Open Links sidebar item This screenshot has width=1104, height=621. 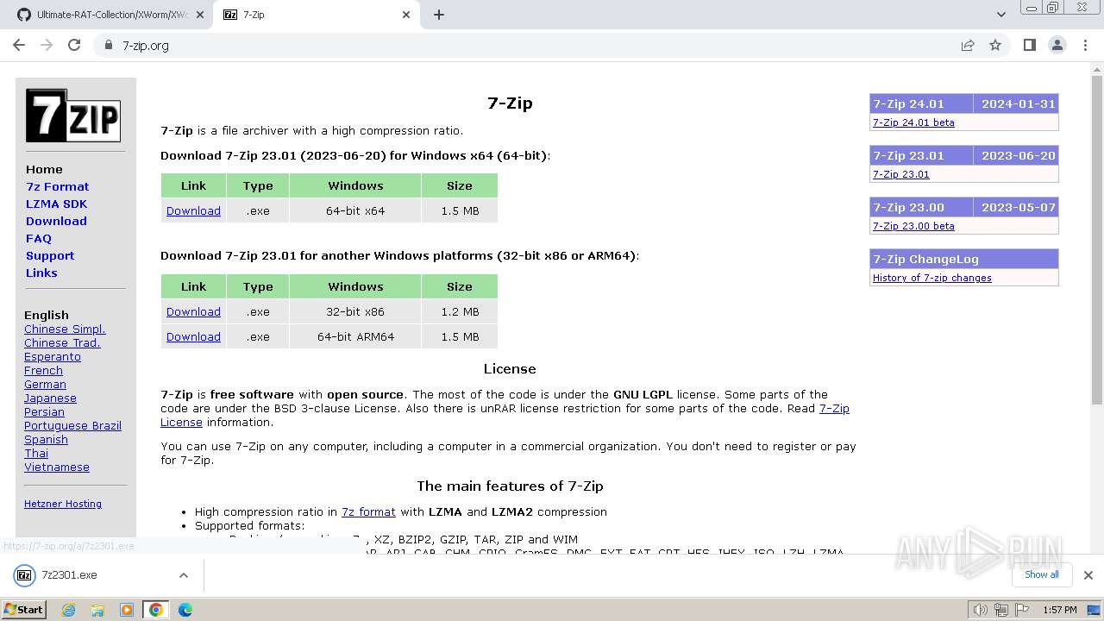pos(41,273)
